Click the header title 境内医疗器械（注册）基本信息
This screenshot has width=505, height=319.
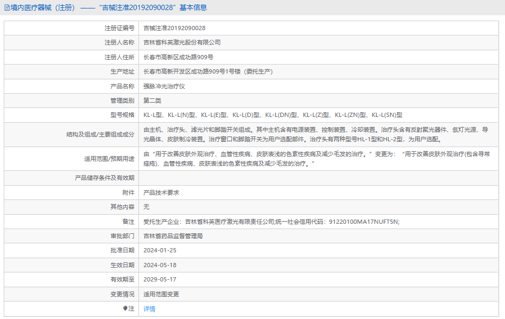tap(109, 8)
